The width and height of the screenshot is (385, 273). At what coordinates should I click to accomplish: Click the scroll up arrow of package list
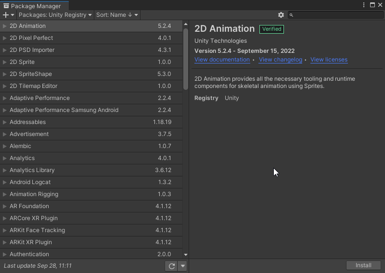point(186,24)
